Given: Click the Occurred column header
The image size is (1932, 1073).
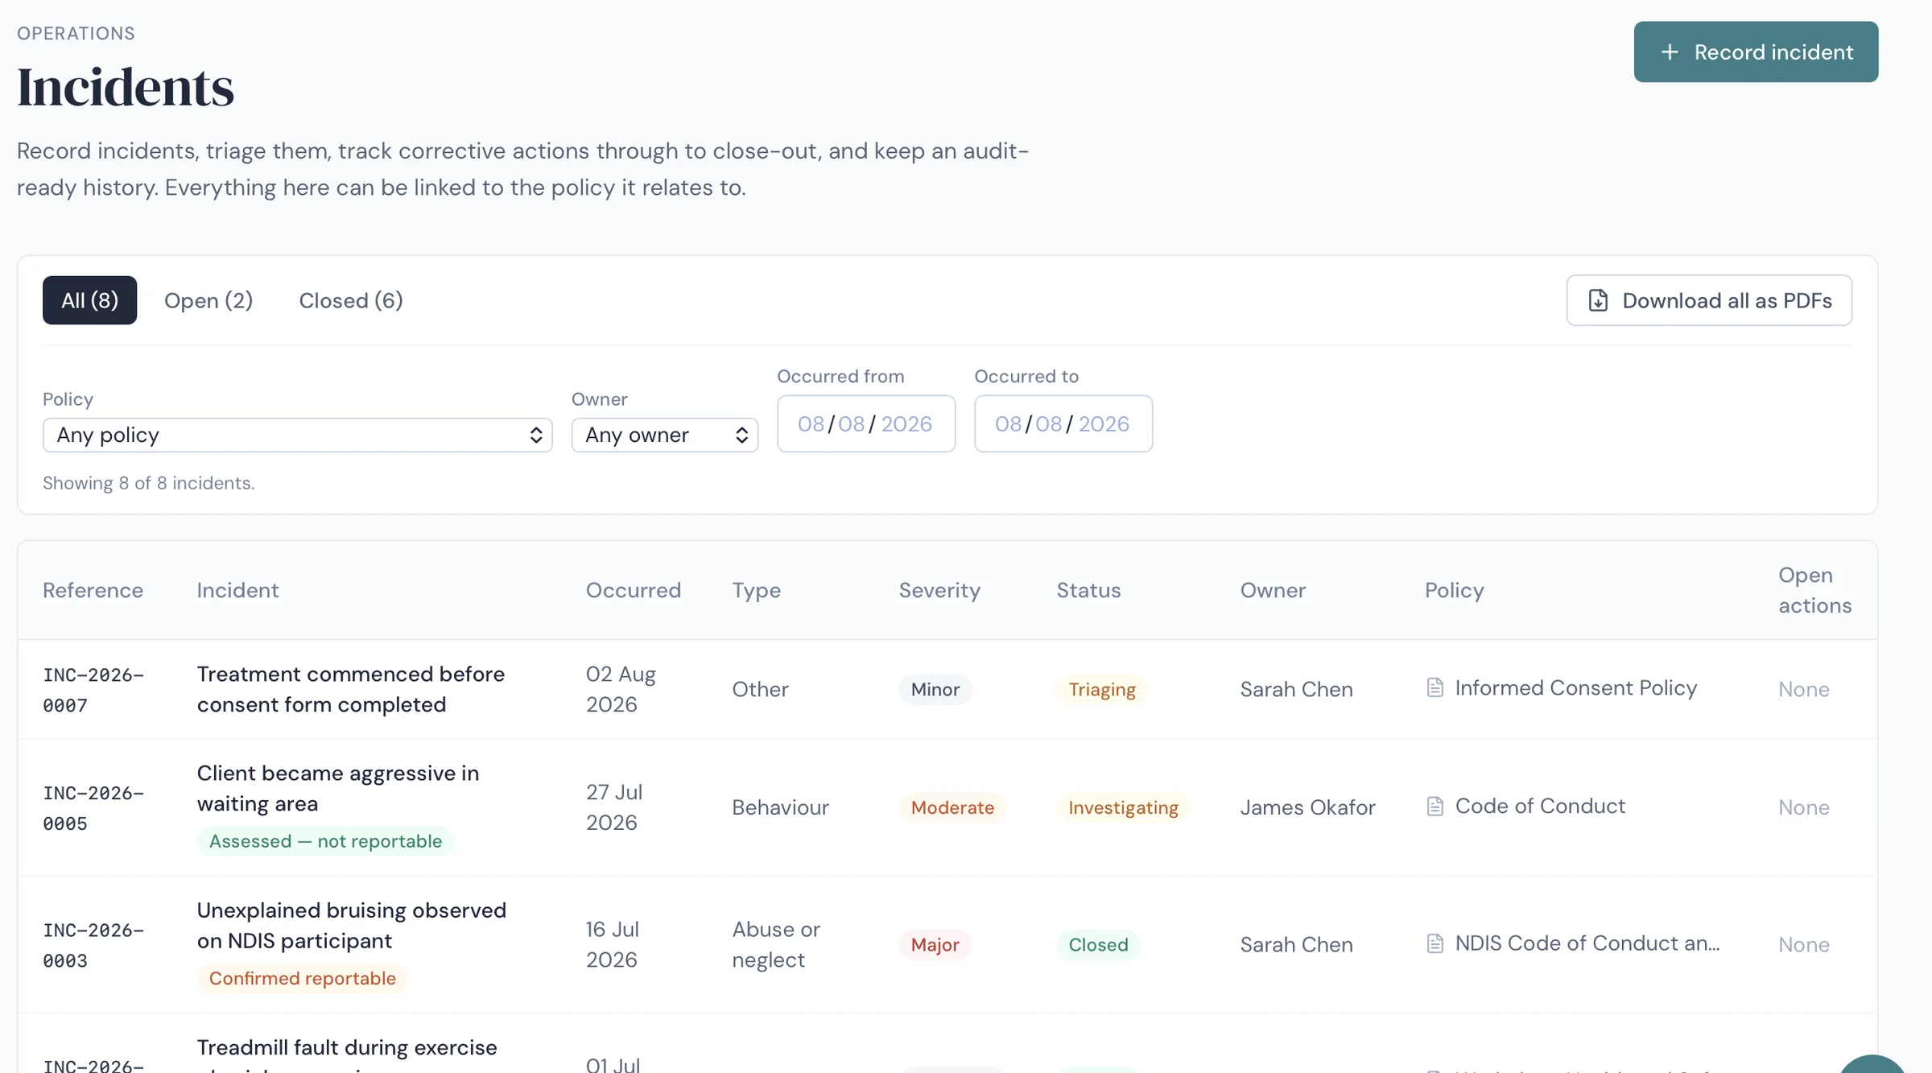Looking at the screenshot, I should [x=634, y=590].
